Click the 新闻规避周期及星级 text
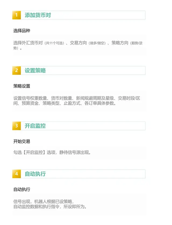This screenshot has height=225, width=172. pyautogui.click(x=95, y=98)
